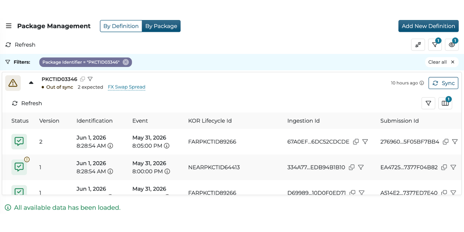Copy ingestion id D69989...10D0F0ED71
The height and width of the screenshot is (232, 464).
pyautogui.click(x=352, y=193)
